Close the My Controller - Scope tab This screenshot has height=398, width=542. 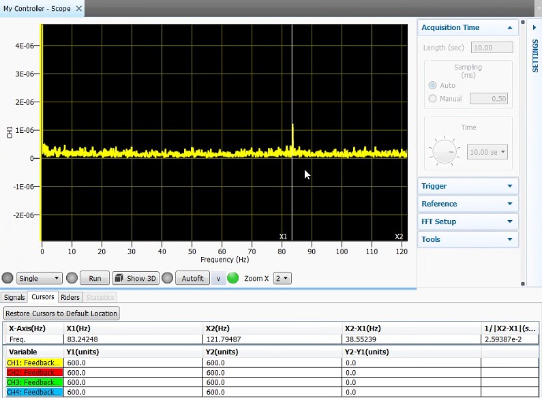pyautogui.click(x=79, y=8)
